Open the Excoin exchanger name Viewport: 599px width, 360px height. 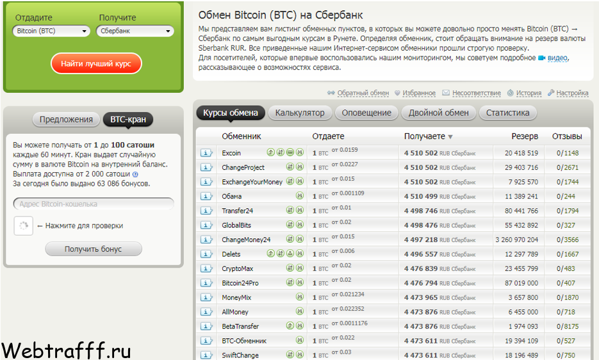point(231,153)
